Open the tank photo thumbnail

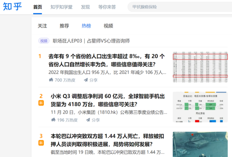(200, 144)
